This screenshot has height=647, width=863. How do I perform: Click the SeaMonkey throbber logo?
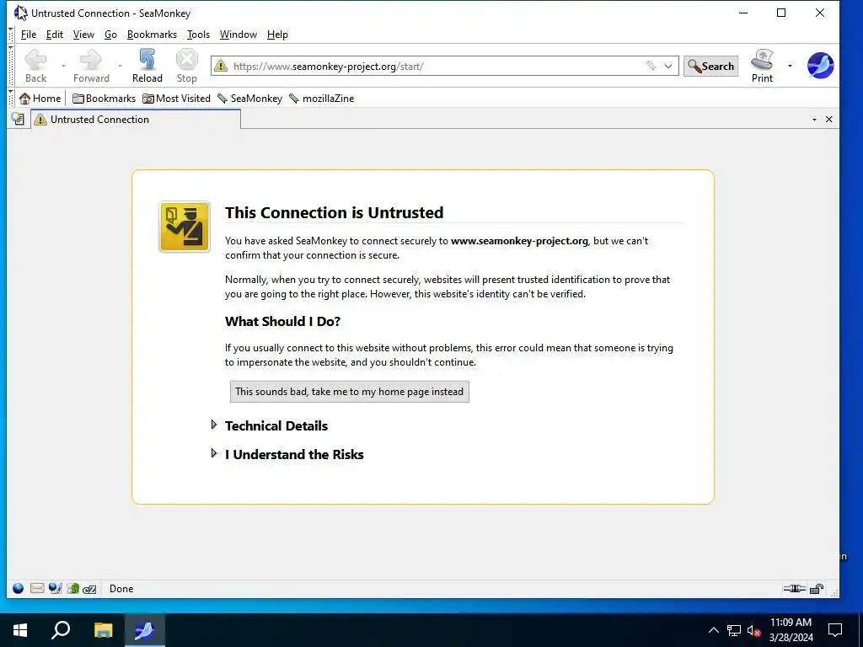click(820, 66)
